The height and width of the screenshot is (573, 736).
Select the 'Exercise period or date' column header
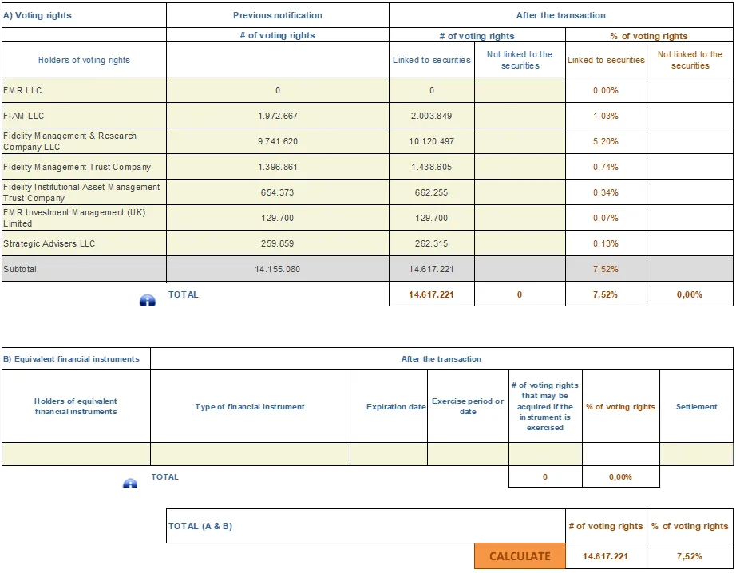468,406
